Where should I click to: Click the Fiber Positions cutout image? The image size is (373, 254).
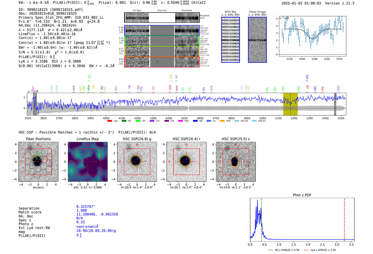click(38, 162)
